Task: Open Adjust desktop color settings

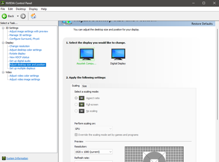Action: (26, 50)
